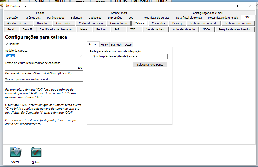This screenshot has height=167, width=258.
Task: Click the Salvar save icon
Action: 36,152
